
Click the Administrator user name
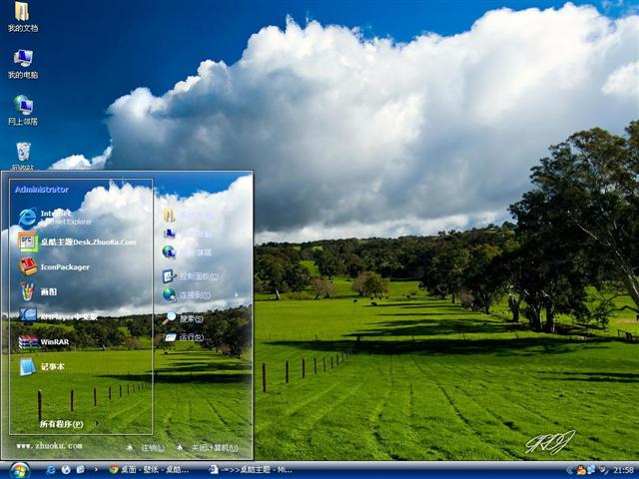[x=42, y=190]
